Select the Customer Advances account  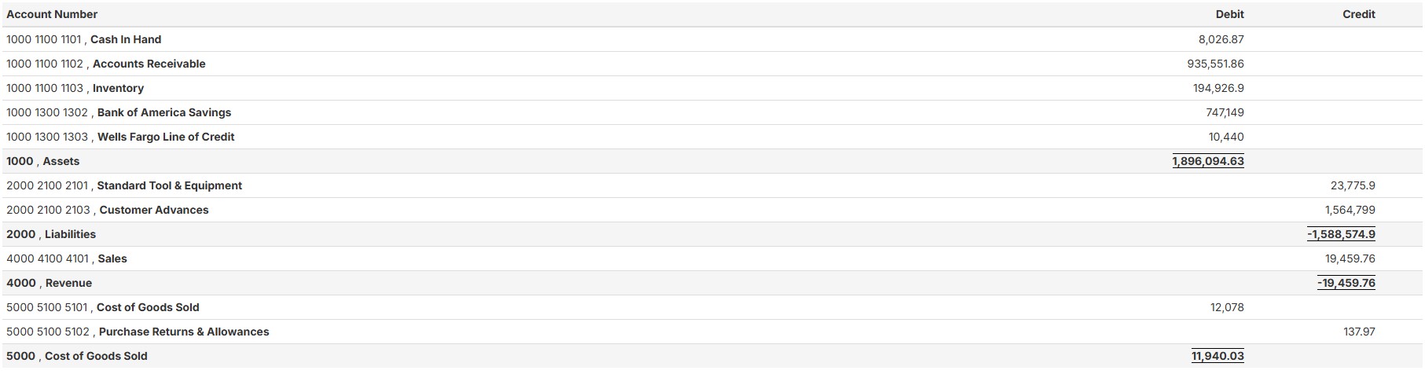pos(153,210)
